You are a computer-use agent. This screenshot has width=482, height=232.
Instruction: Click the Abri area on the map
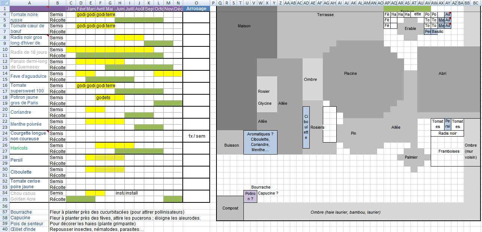(x=442, y=73)
